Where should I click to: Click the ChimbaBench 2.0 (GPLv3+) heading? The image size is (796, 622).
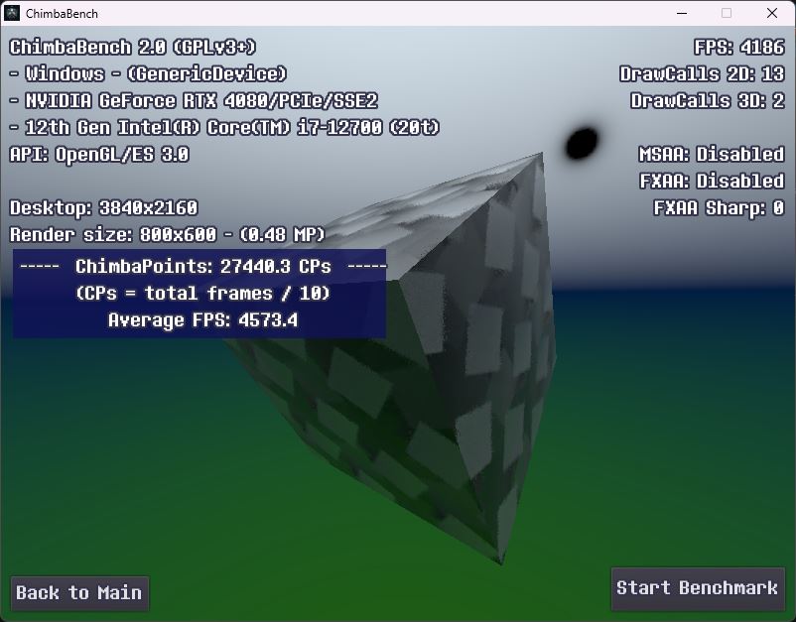(x=133, y=48)
